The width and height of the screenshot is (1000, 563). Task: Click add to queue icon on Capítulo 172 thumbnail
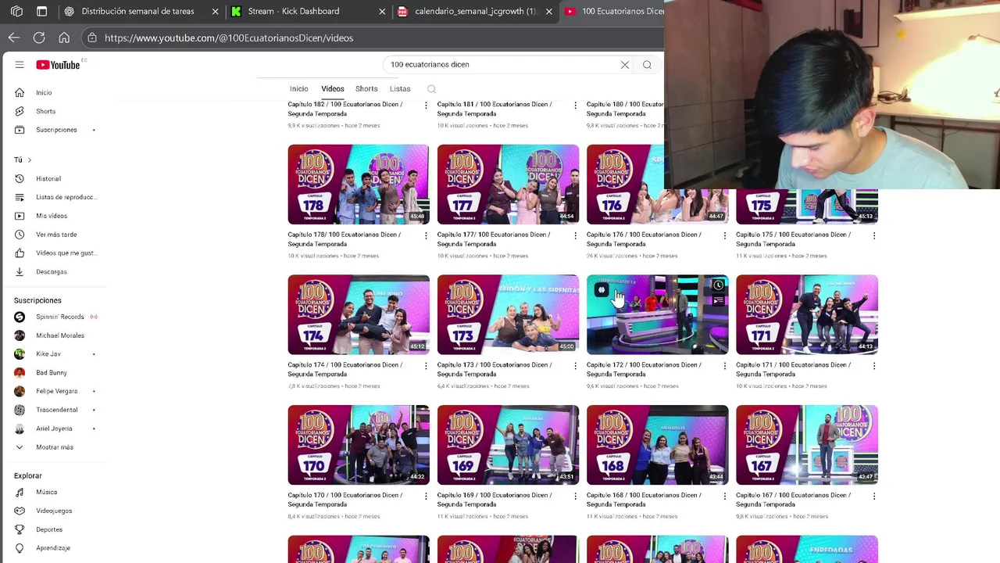pos(718,301)
